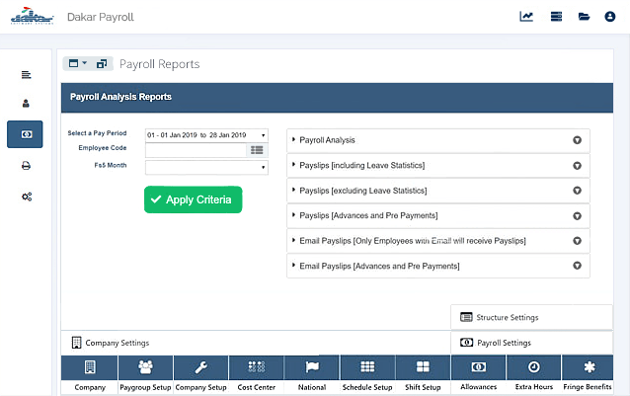This screenshot has height=396, width=630.
Task: Expand Email Payslips [Advances and Pre Payments]
Action: pyautogui.click(x=438, y=266)
